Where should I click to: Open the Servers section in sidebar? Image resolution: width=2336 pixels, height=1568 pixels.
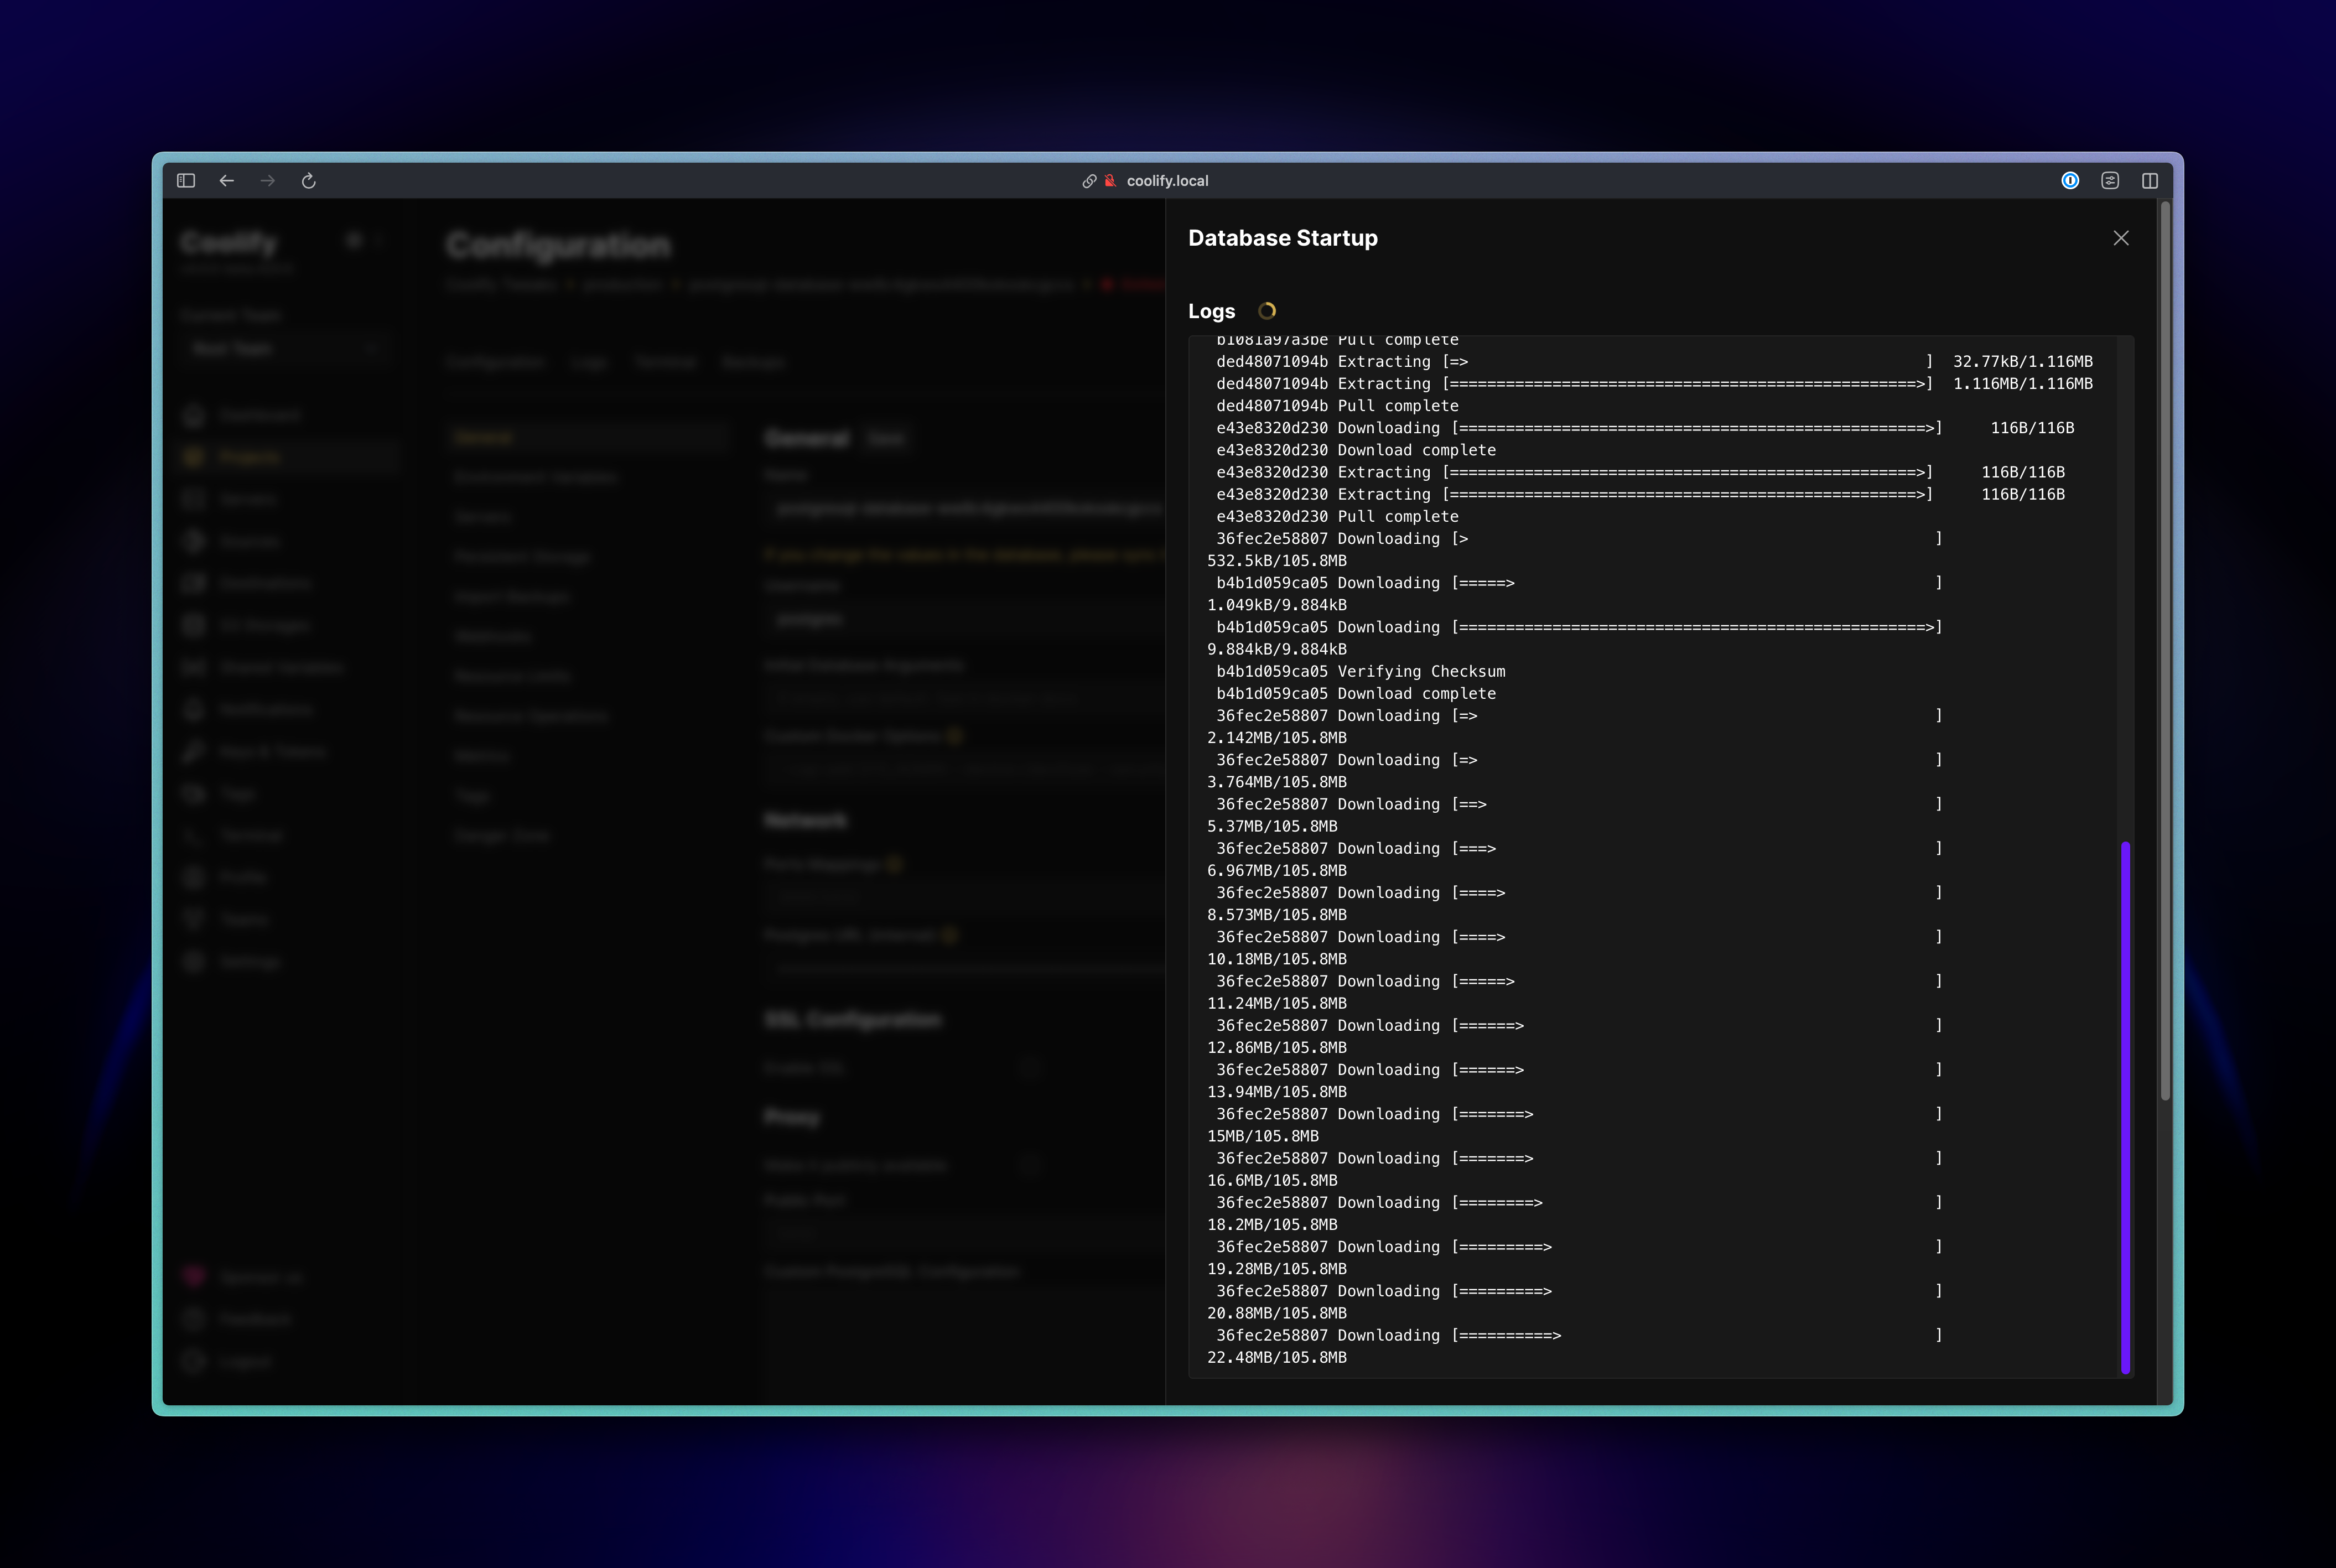click(248, 499)
